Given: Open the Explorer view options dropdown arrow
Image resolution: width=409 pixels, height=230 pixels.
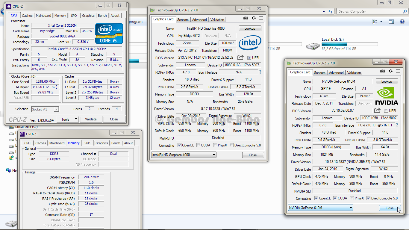Looking at the screenshot, I should click(x=381, y=22).
